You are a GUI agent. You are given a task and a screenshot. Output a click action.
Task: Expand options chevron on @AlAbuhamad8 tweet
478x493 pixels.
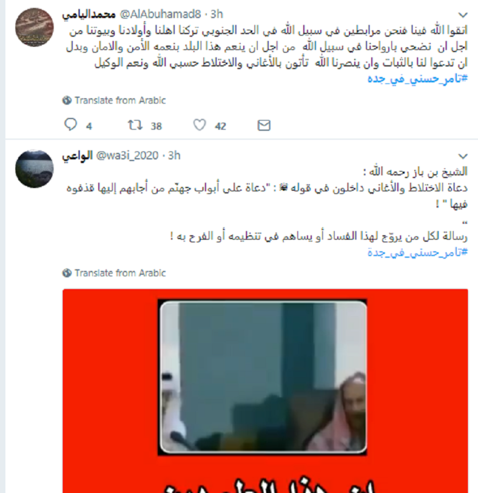[x=462, y=15]
